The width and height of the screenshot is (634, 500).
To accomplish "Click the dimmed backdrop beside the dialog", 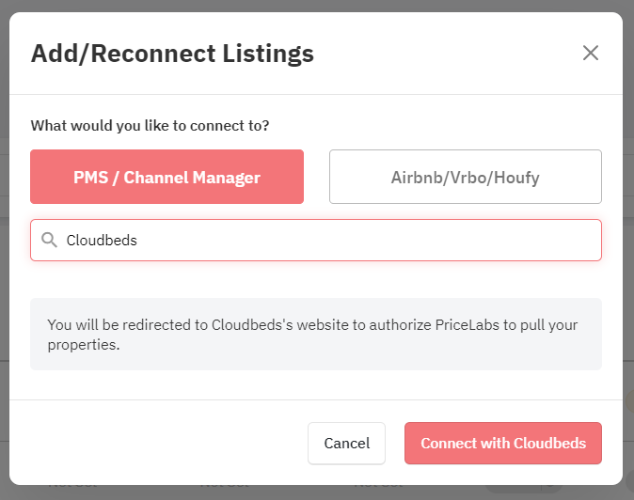I will (x=4, y=242).
